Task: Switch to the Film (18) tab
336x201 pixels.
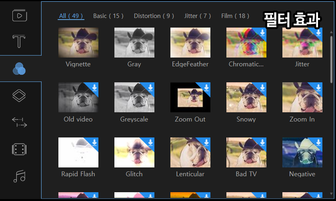Action: pyautogui.click(x=235, y=16)
